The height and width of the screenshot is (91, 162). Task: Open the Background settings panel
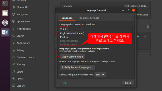[x=29, y=14]
